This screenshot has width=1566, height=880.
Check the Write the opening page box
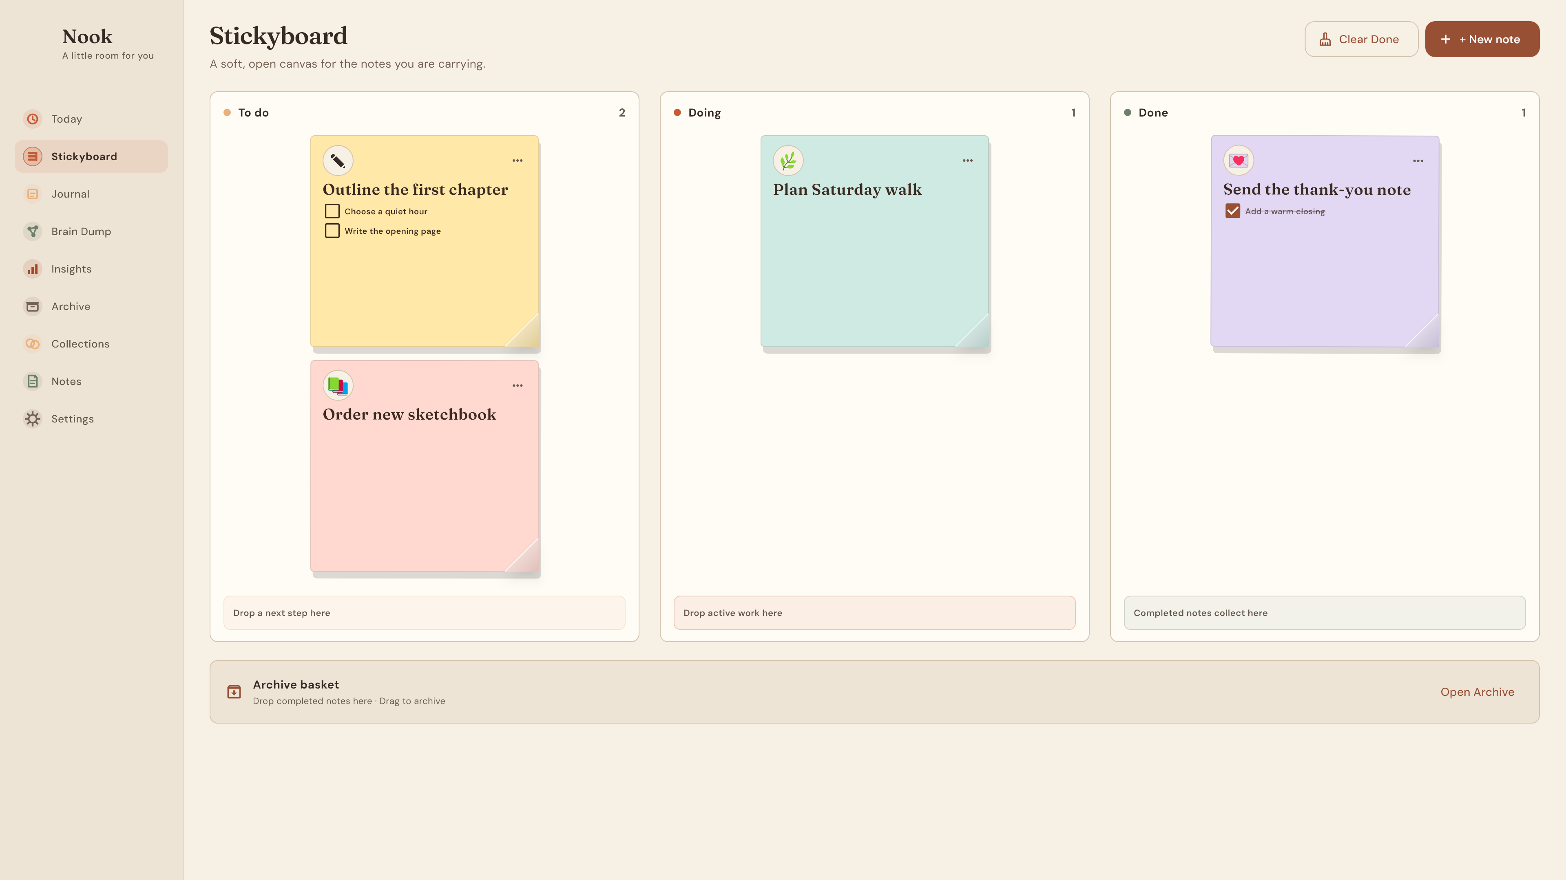332,231
